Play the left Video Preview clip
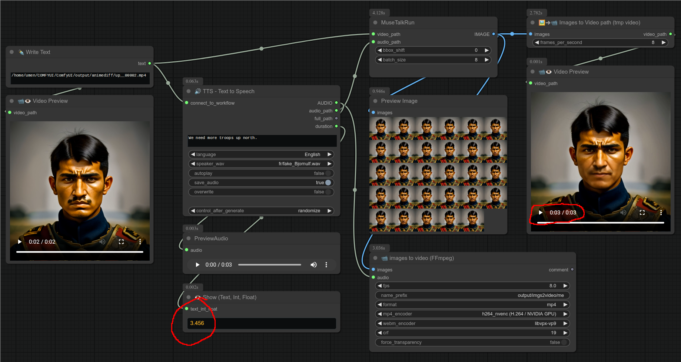The width and height of the screenshot is (681, 362). [20, 242]
